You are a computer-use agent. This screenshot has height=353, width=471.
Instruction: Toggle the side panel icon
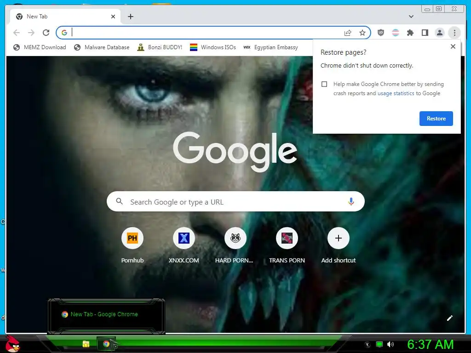tap(425, 33)
